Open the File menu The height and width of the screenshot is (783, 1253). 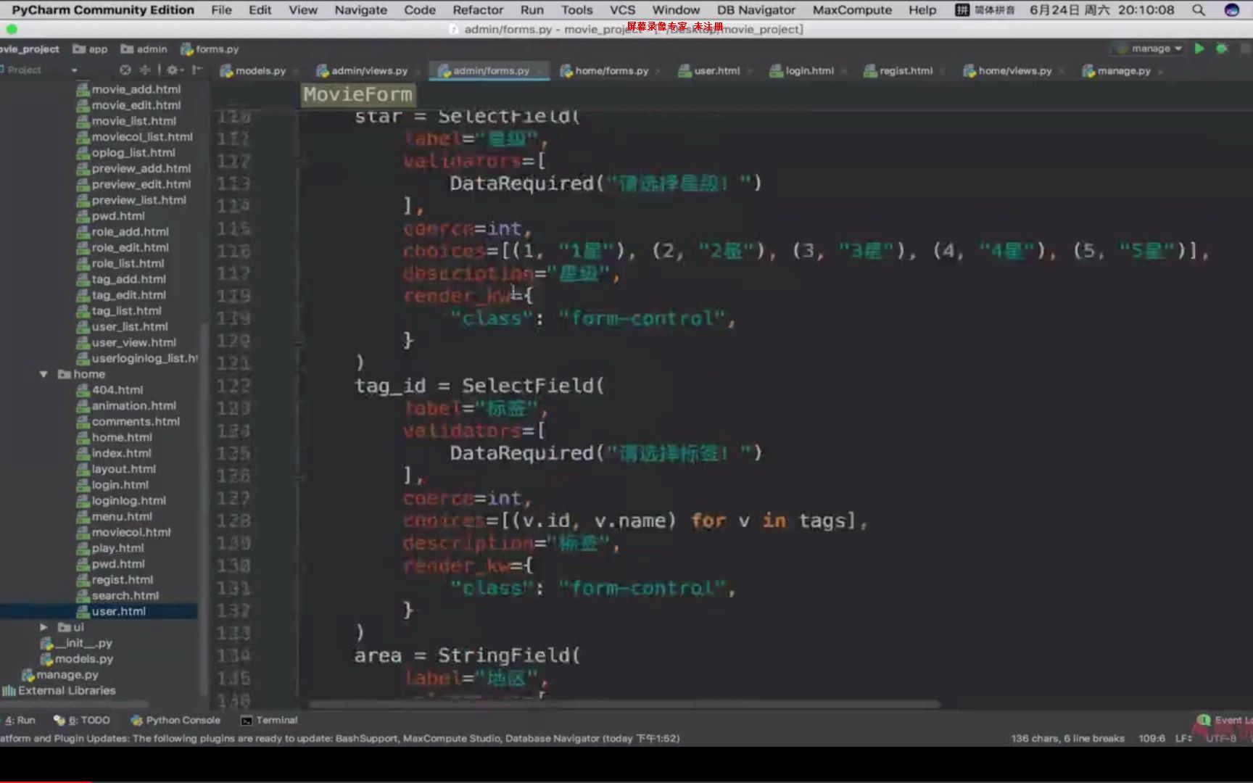[221, 10]
